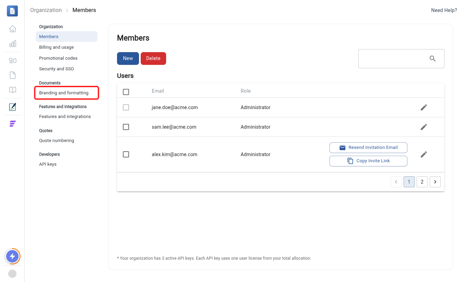Click Administrator role in sam.lee@acme.com row
The image size is (464, 282).
click(x=256, y=127)
